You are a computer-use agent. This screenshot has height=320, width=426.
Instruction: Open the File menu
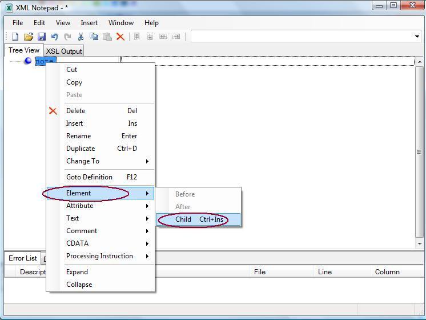[x=18, y=23]
